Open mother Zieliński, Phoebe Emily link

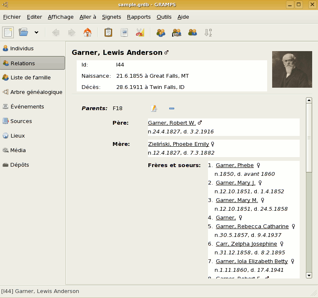tap(178, 144)
